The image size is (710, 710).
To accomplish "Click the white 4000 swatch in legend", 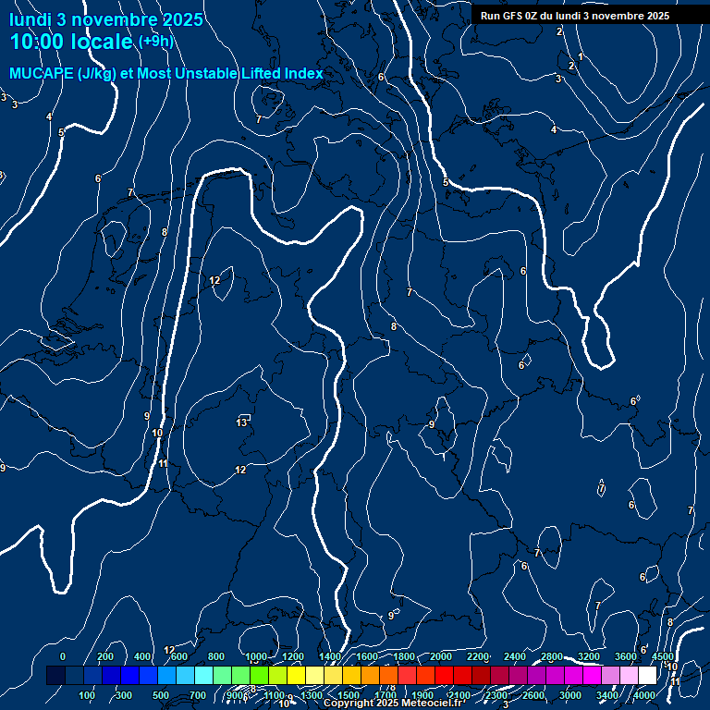I will 647,676.
